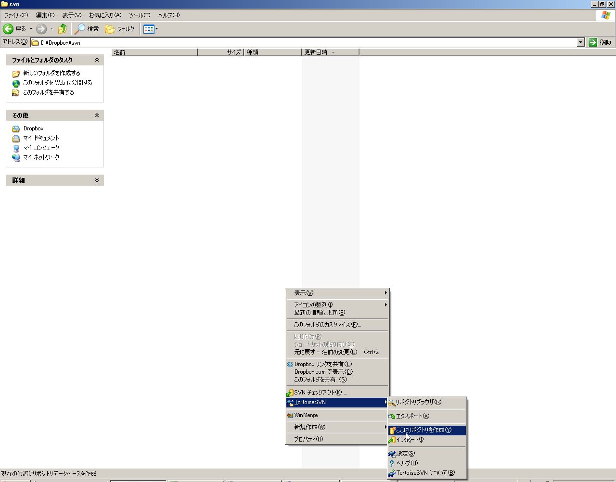The height and width of the screenshot is (482, 616).
Task: Select ヘルプ(H) in TortoiseSVN submenu
Action: tap(427, 463)
